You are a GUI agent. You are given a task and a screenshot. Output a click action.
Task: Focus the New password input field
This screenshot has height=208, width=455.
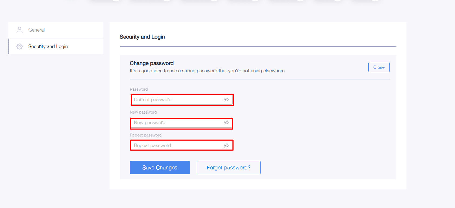click(x=181, y=122)
